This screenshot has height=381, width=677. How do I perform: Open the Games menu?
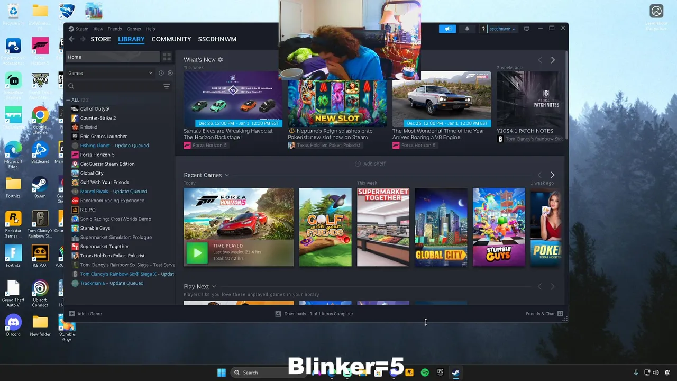coord(134,29)
